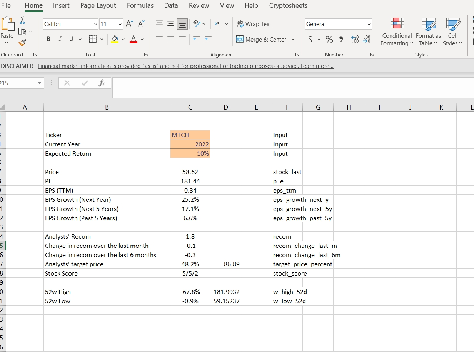Apply the yellow fill color swatch
Image resolution: width=474 pixels, height=352 pixels.
tap(115, 39)
